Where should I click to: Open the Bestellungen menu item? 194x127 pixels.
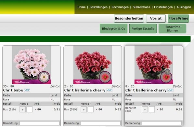click(x=98, y=7)
